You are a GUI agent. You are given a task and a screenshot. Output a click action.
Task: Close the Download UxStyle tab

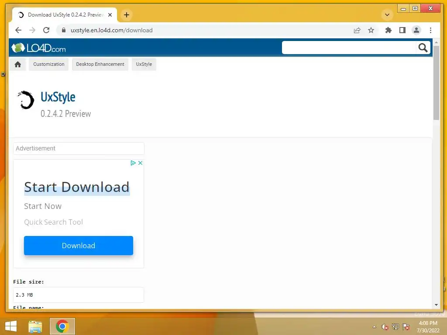110,15
